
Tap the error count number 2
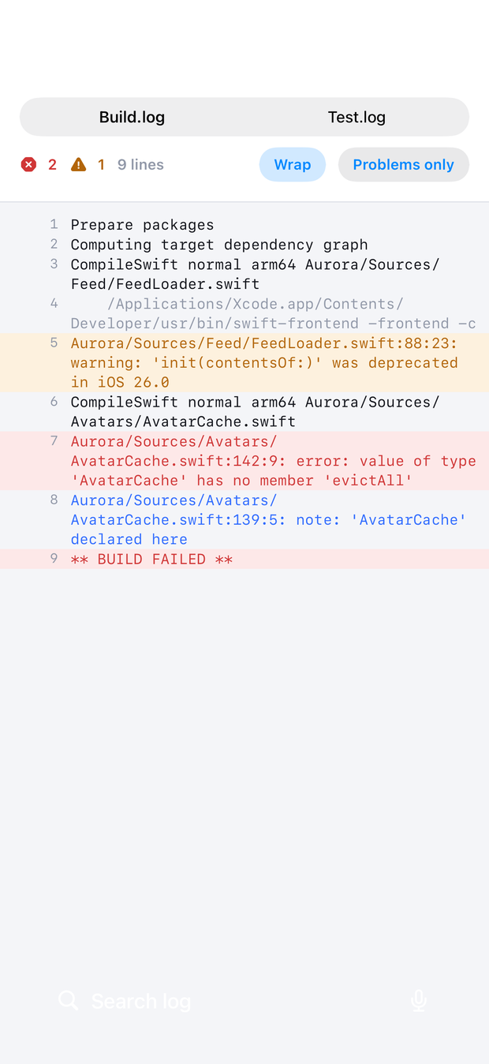[x=52, y=164]
